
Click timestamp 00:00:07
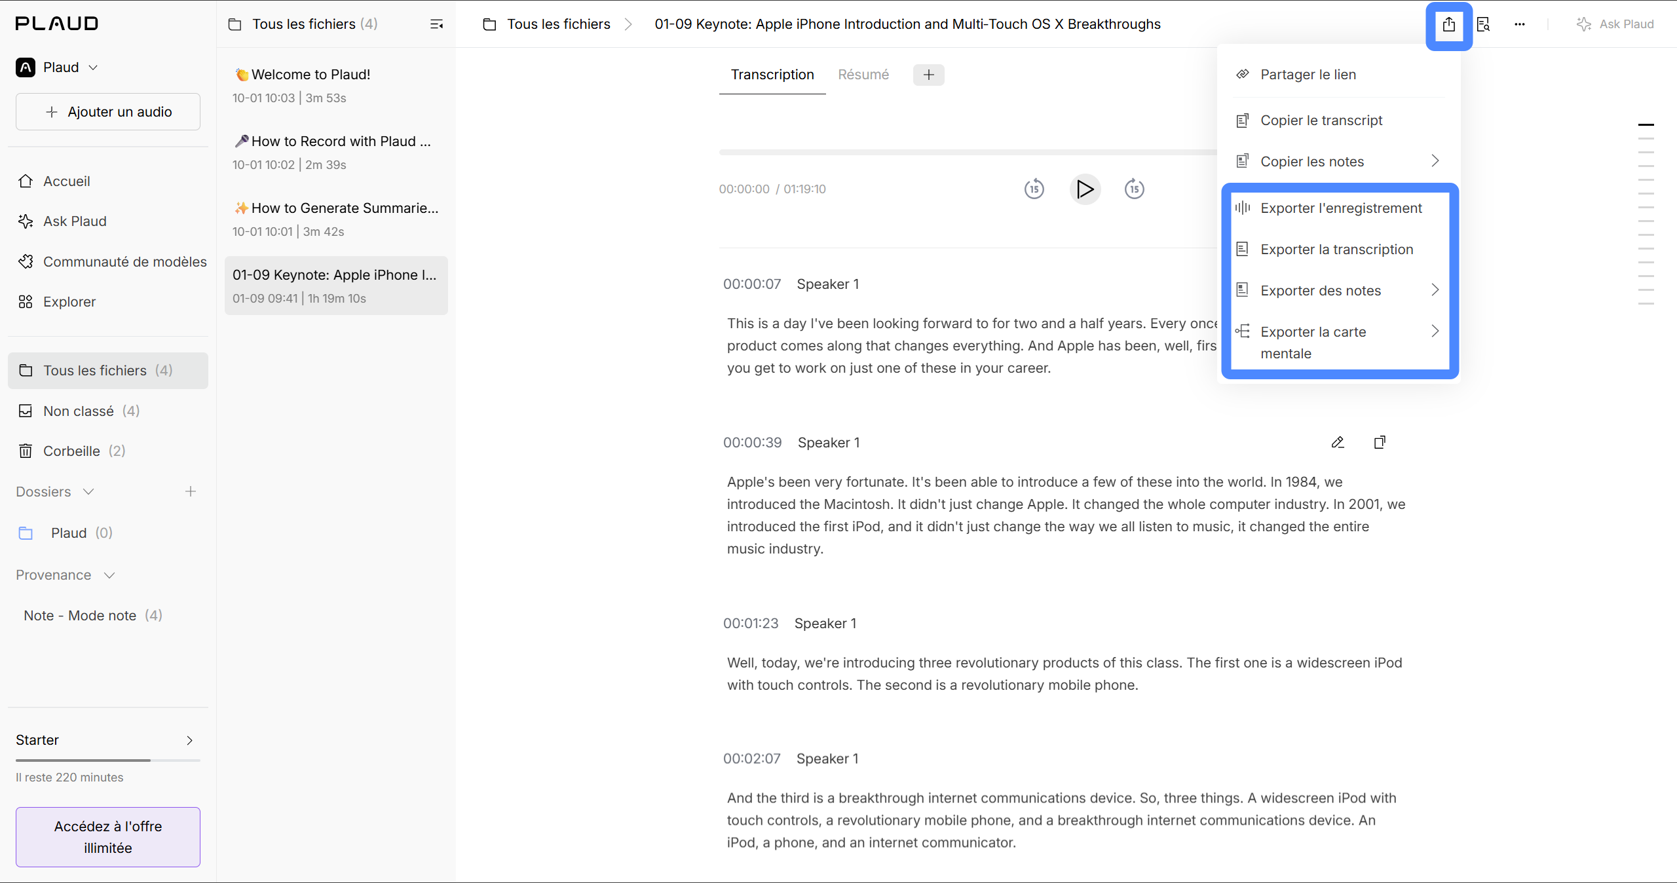point(752,284)
